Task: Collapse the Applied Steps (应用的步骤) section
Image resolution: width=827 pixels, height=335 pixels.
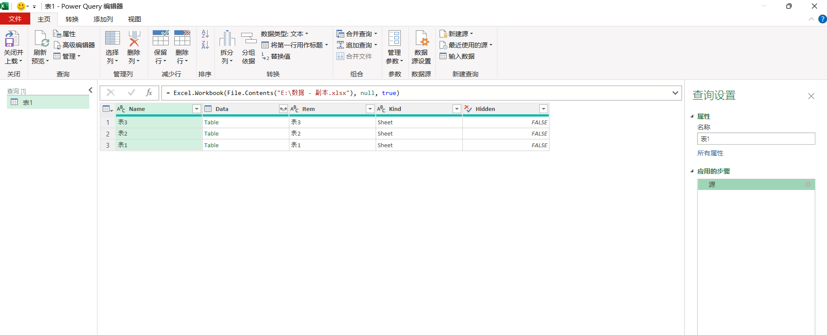Action: tap(692, 171)
